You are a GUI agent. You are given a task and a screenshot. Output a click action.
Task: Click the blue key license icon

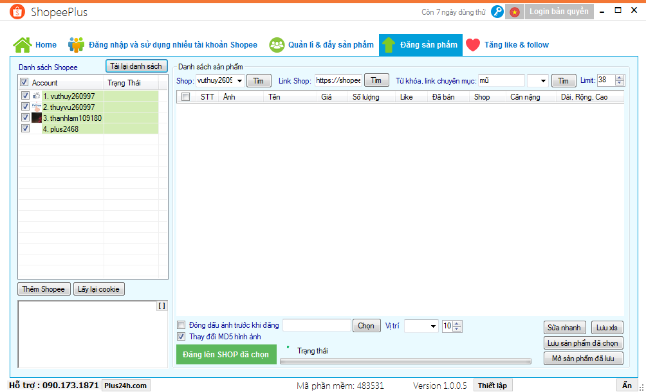(497, 12)
